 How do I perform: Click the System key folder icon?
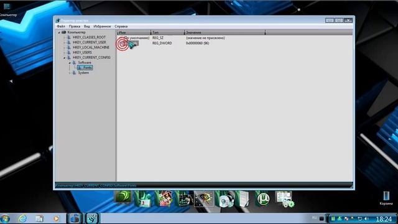[x=74, y=73]
